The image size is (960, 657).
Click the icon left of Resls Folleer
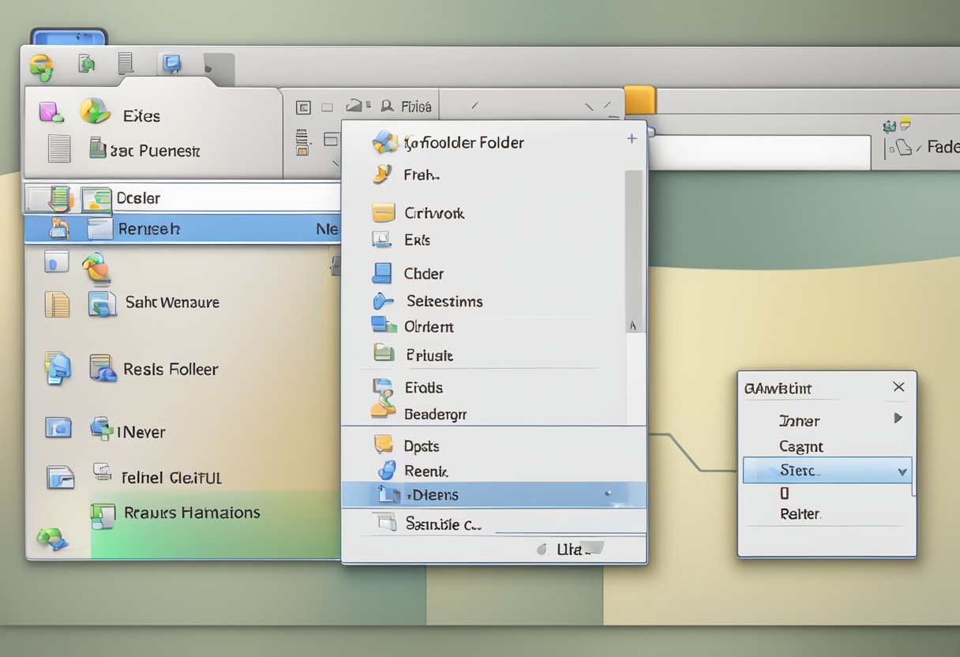click(x=103, y=368)
